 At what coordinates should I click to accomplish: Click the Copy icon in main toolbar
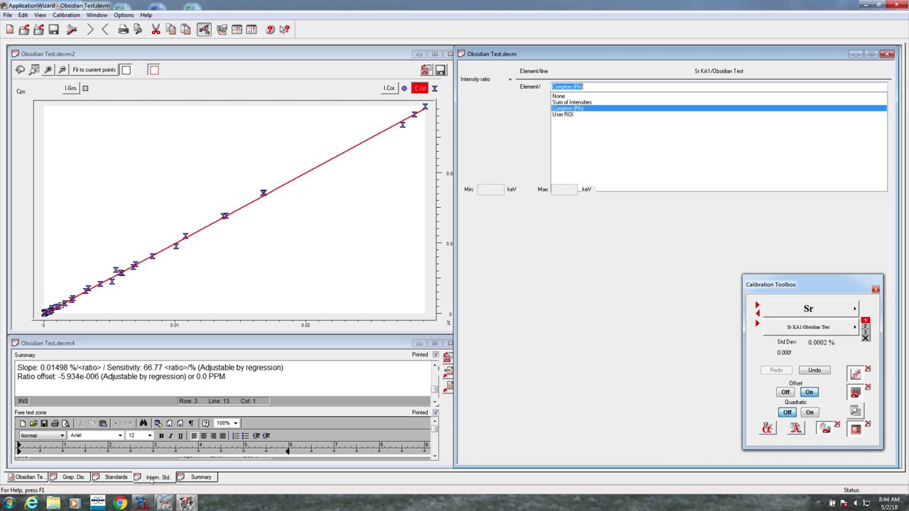(170, 29)
